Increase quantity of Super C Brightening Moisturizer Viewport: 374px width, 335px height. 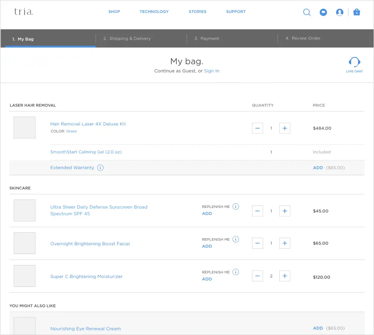point(285,276)
